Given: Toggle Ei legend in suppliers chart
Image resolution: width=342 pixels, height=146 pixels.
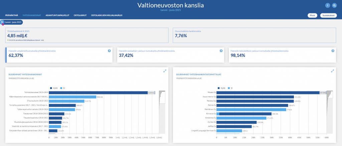Looking at the screenshot, I should (230, 88).
